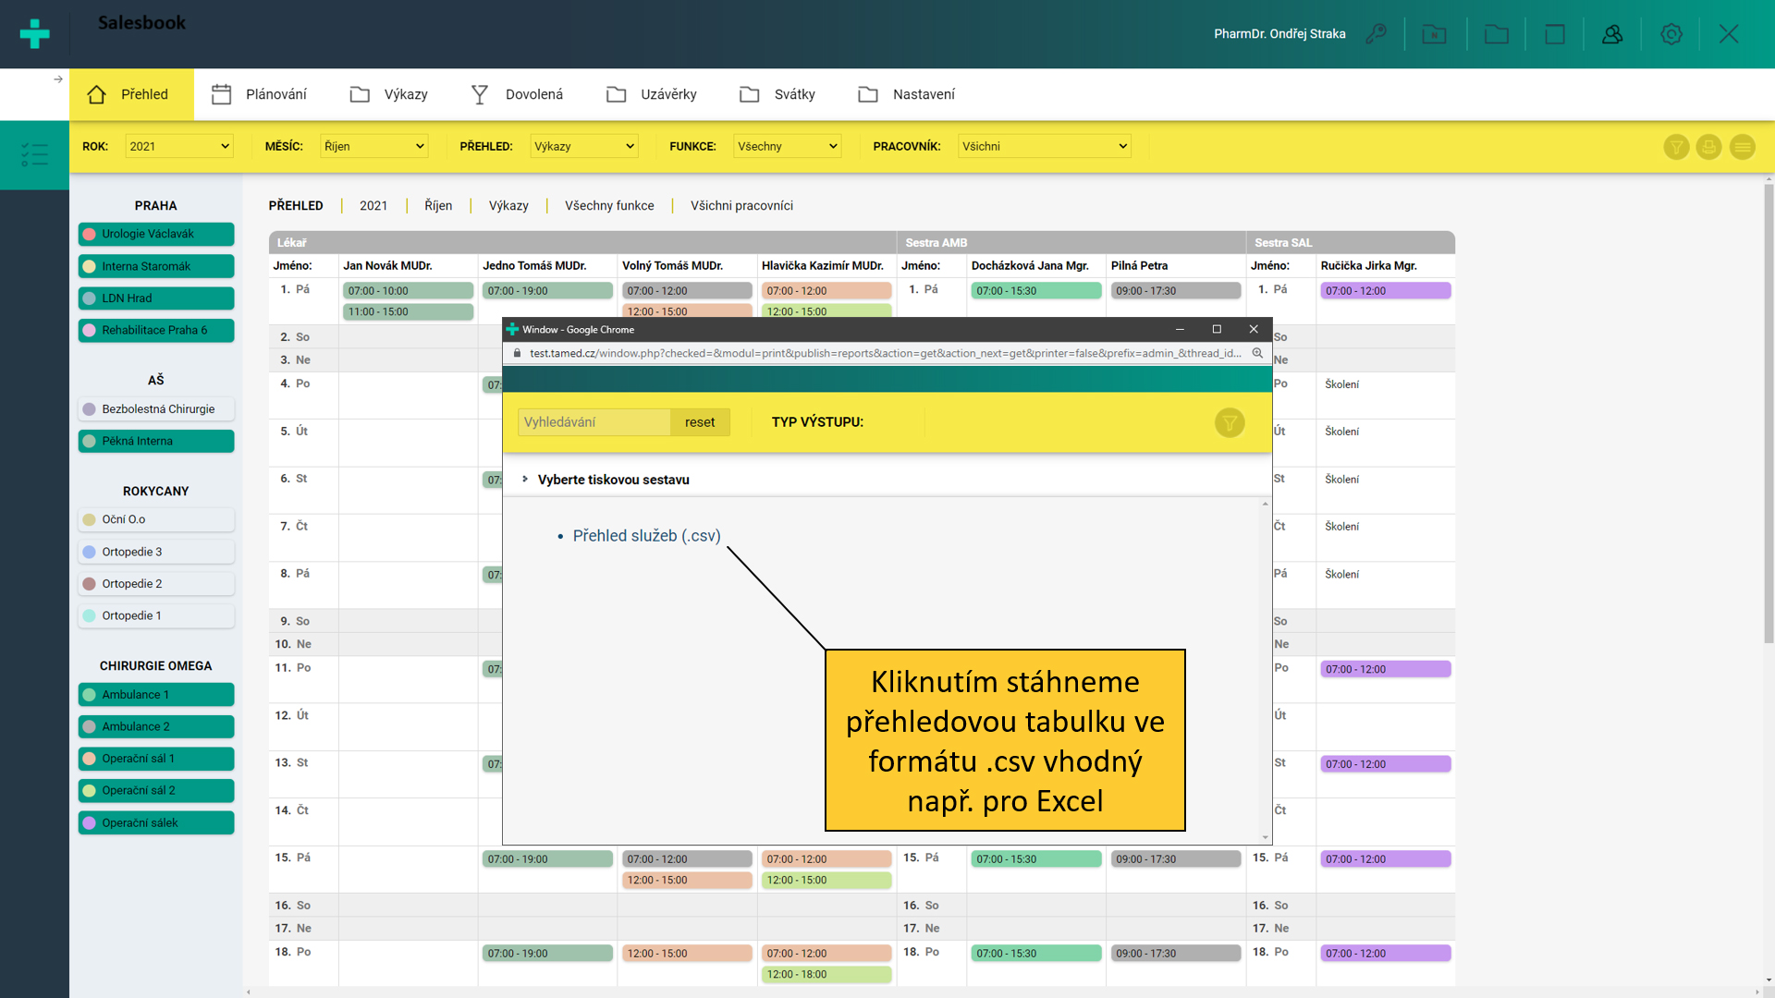Toggle the Ortopedie 3 workplace
1775x998 pixels.
click(x=155, y=552)
